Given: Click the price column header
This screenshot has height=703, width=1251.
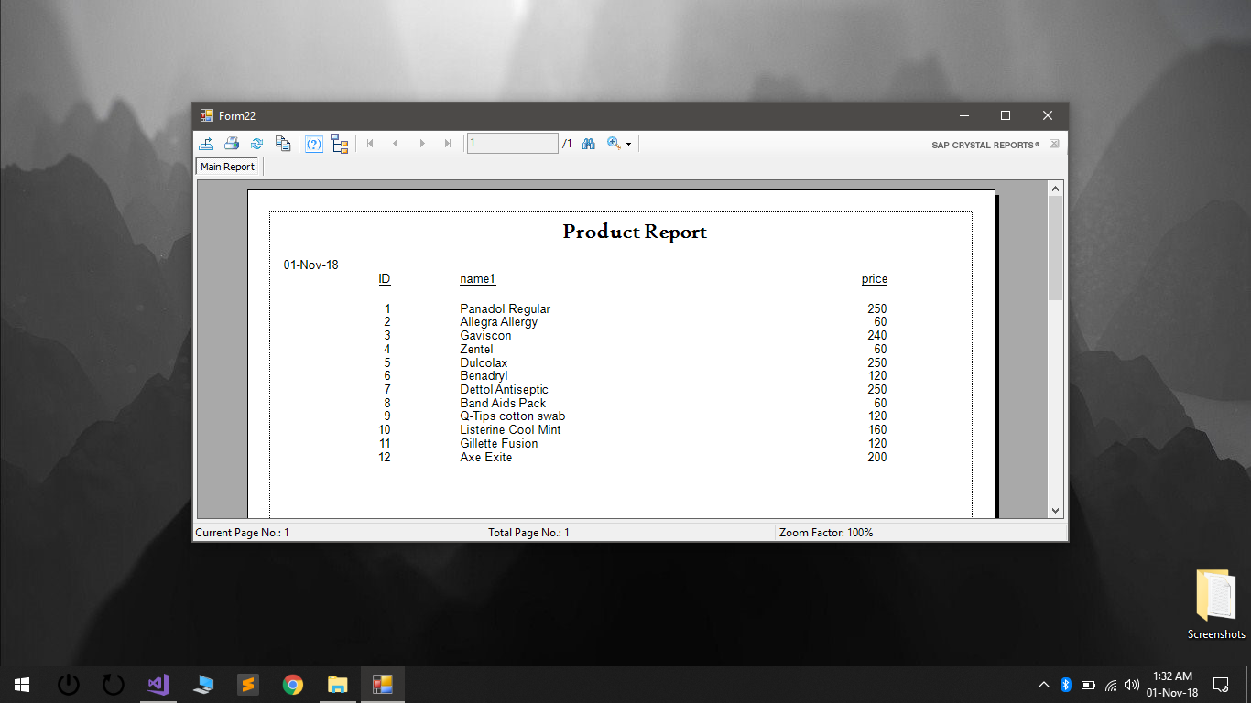Looking at the screenshot, I should click(875, 279).
